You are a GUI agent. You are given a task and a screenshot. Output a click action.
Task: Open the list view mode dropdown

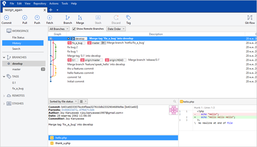click(x=83, y=101)
